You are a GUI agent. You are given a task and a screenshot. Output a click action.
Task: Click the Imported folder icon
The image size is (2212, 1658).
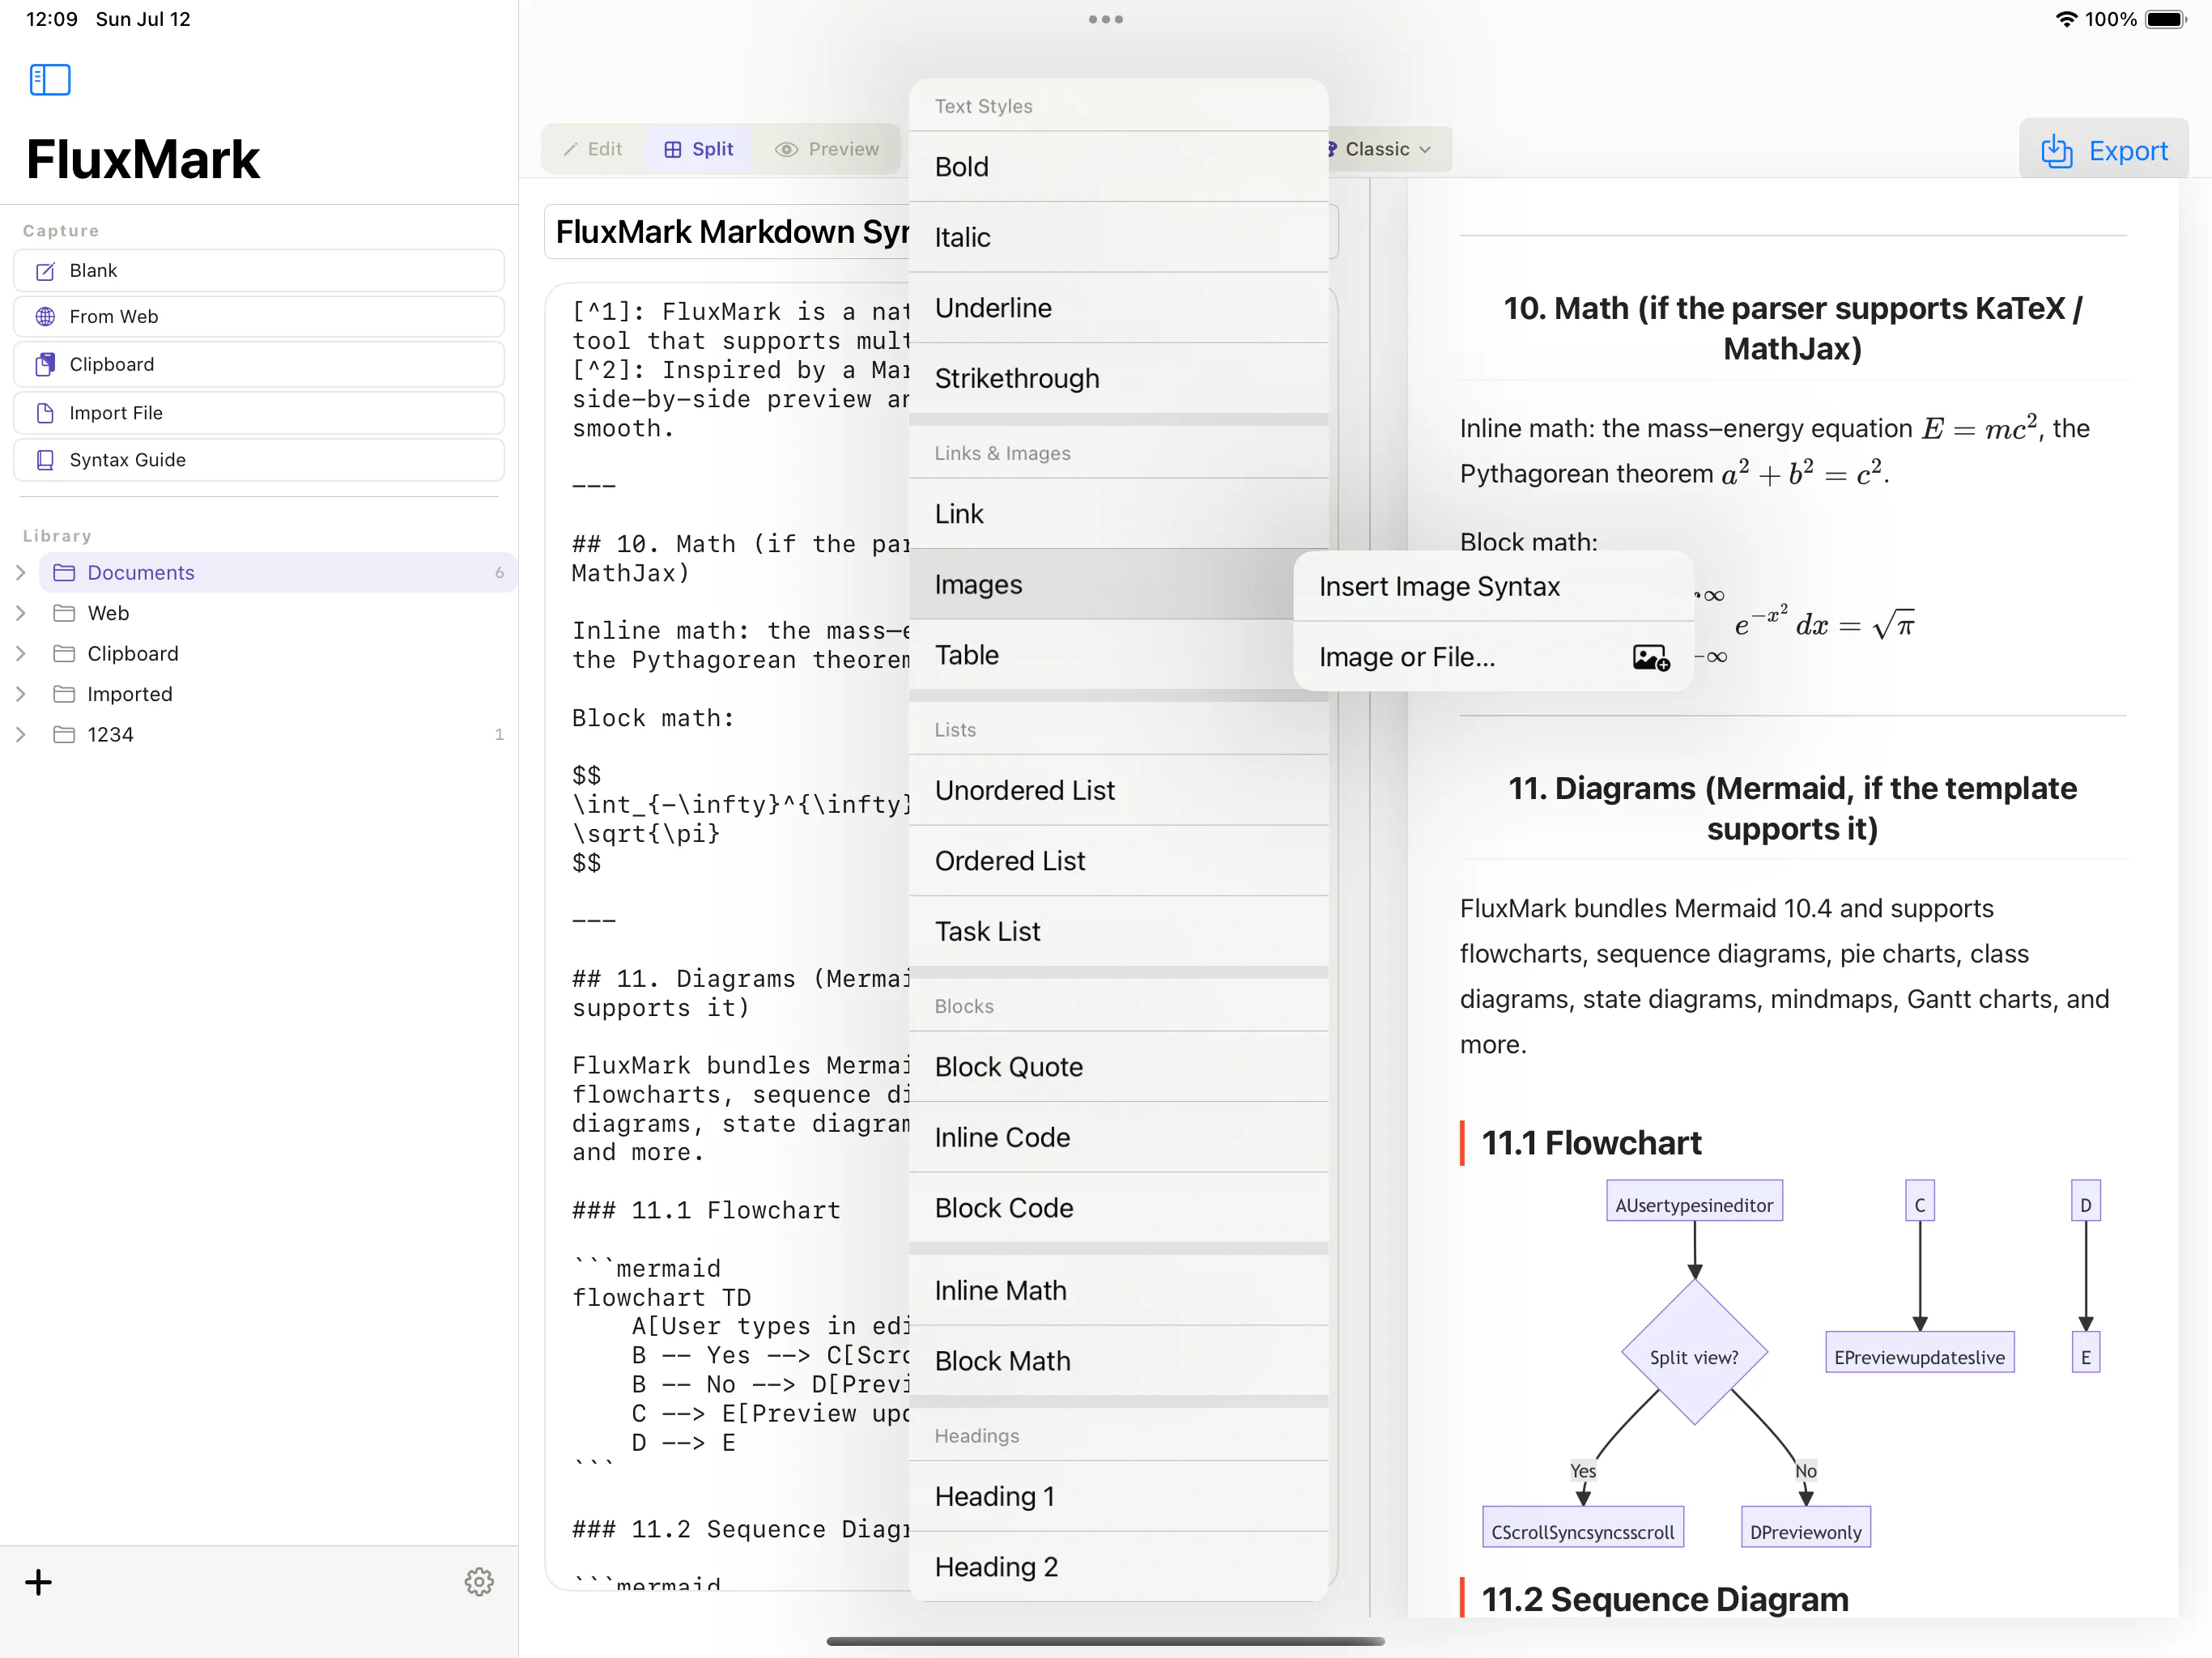pos(64,694)
